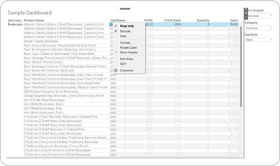Select Bush Birmingham Collection Bookcase row

(60, 50)
